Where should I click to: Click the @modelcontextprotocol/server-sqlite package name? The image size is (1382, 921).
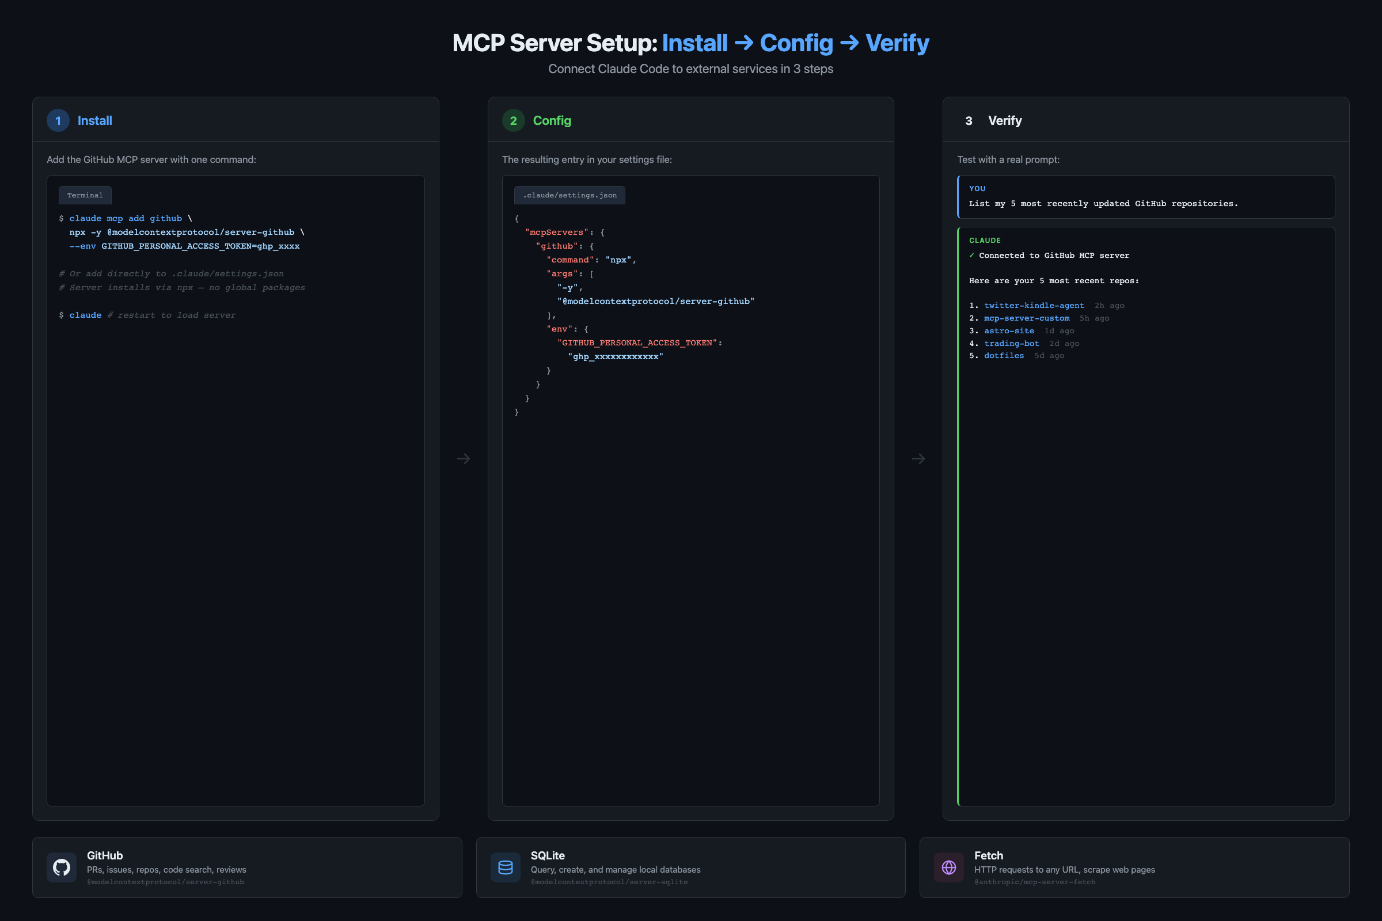pyautogui.click(x=609, y=882)
